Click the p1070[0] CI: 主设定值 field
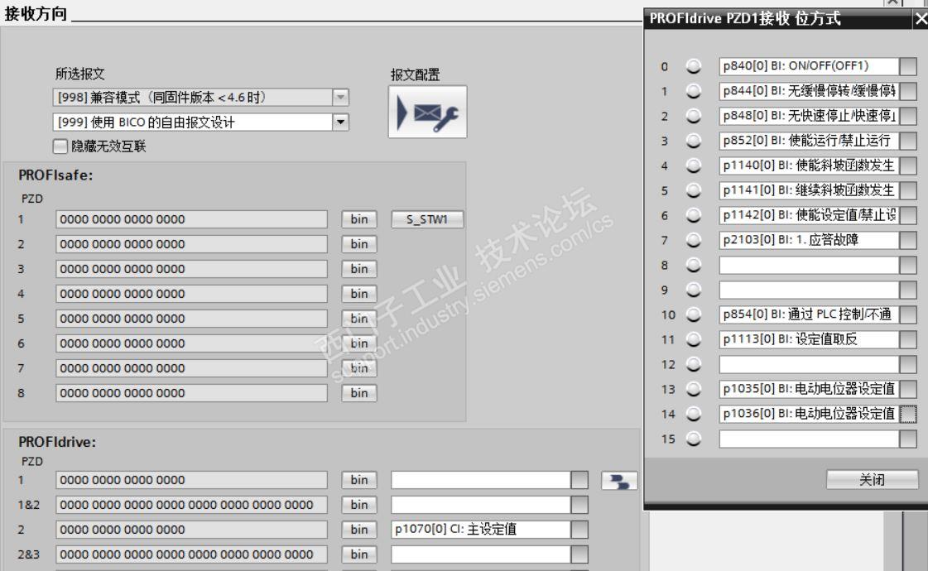Viewport: 928px width, 571px height. [x=481, y=530]
